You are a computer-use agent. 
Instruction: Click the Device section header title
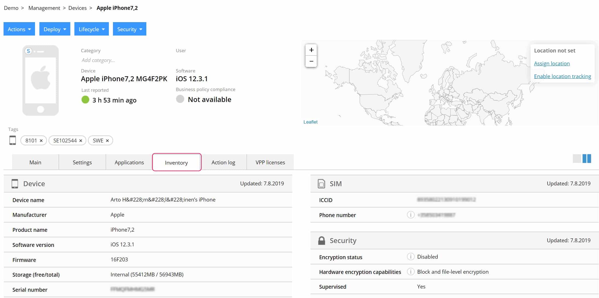point(34,184)
